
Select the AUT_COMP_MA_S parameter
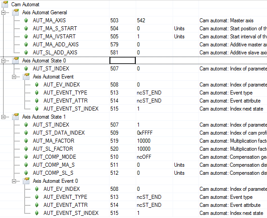(54, 165)
